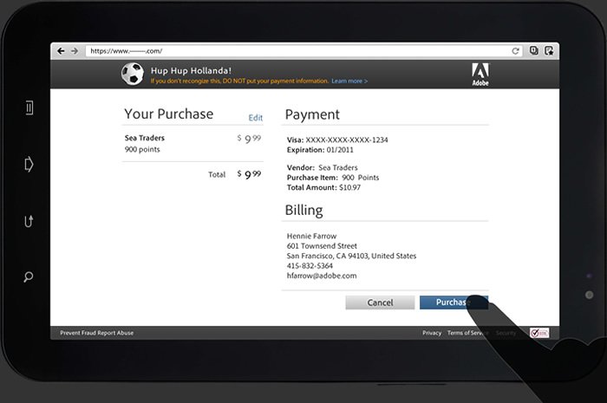Open the Terms of Service link
607x403 pixels.
tap(467, 333)
